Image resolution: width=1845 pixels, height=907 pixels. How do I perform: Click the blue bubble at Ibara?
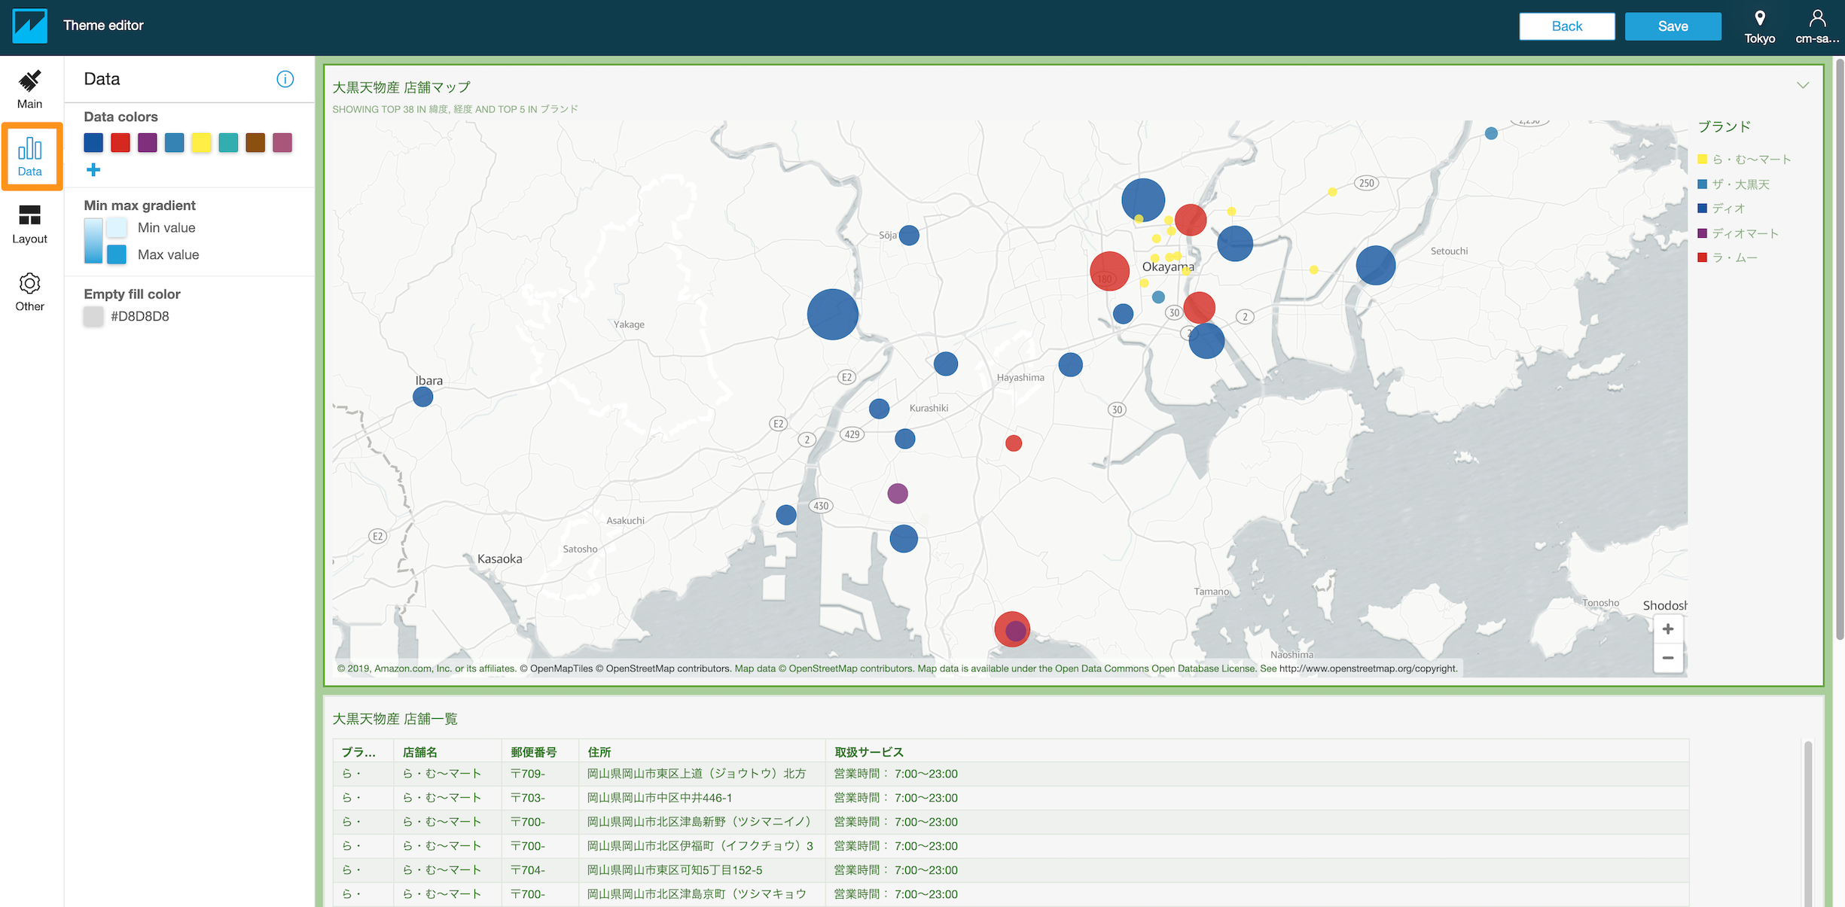pyautogui.click(x=423, y=397)
